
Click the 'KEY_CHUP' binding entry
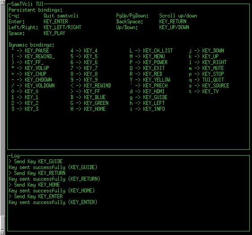click(x=35, y=74)
